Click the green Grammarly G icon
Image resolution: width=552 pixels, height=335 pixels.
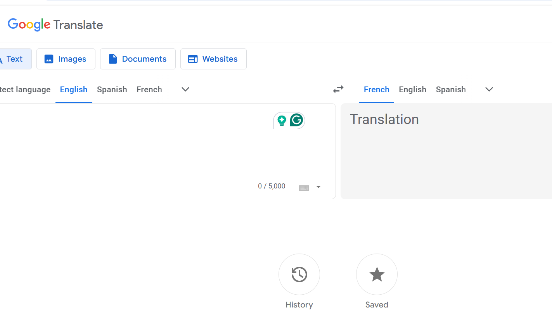(x=297, y=120)
